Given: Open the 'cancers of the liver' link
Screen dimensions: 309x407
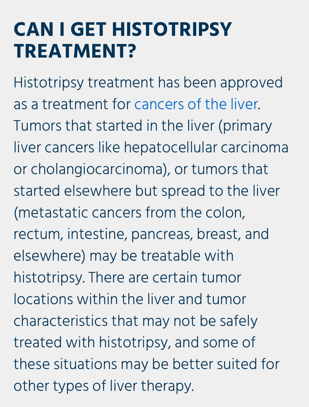Looking at the screenshot, I should 196,104.
